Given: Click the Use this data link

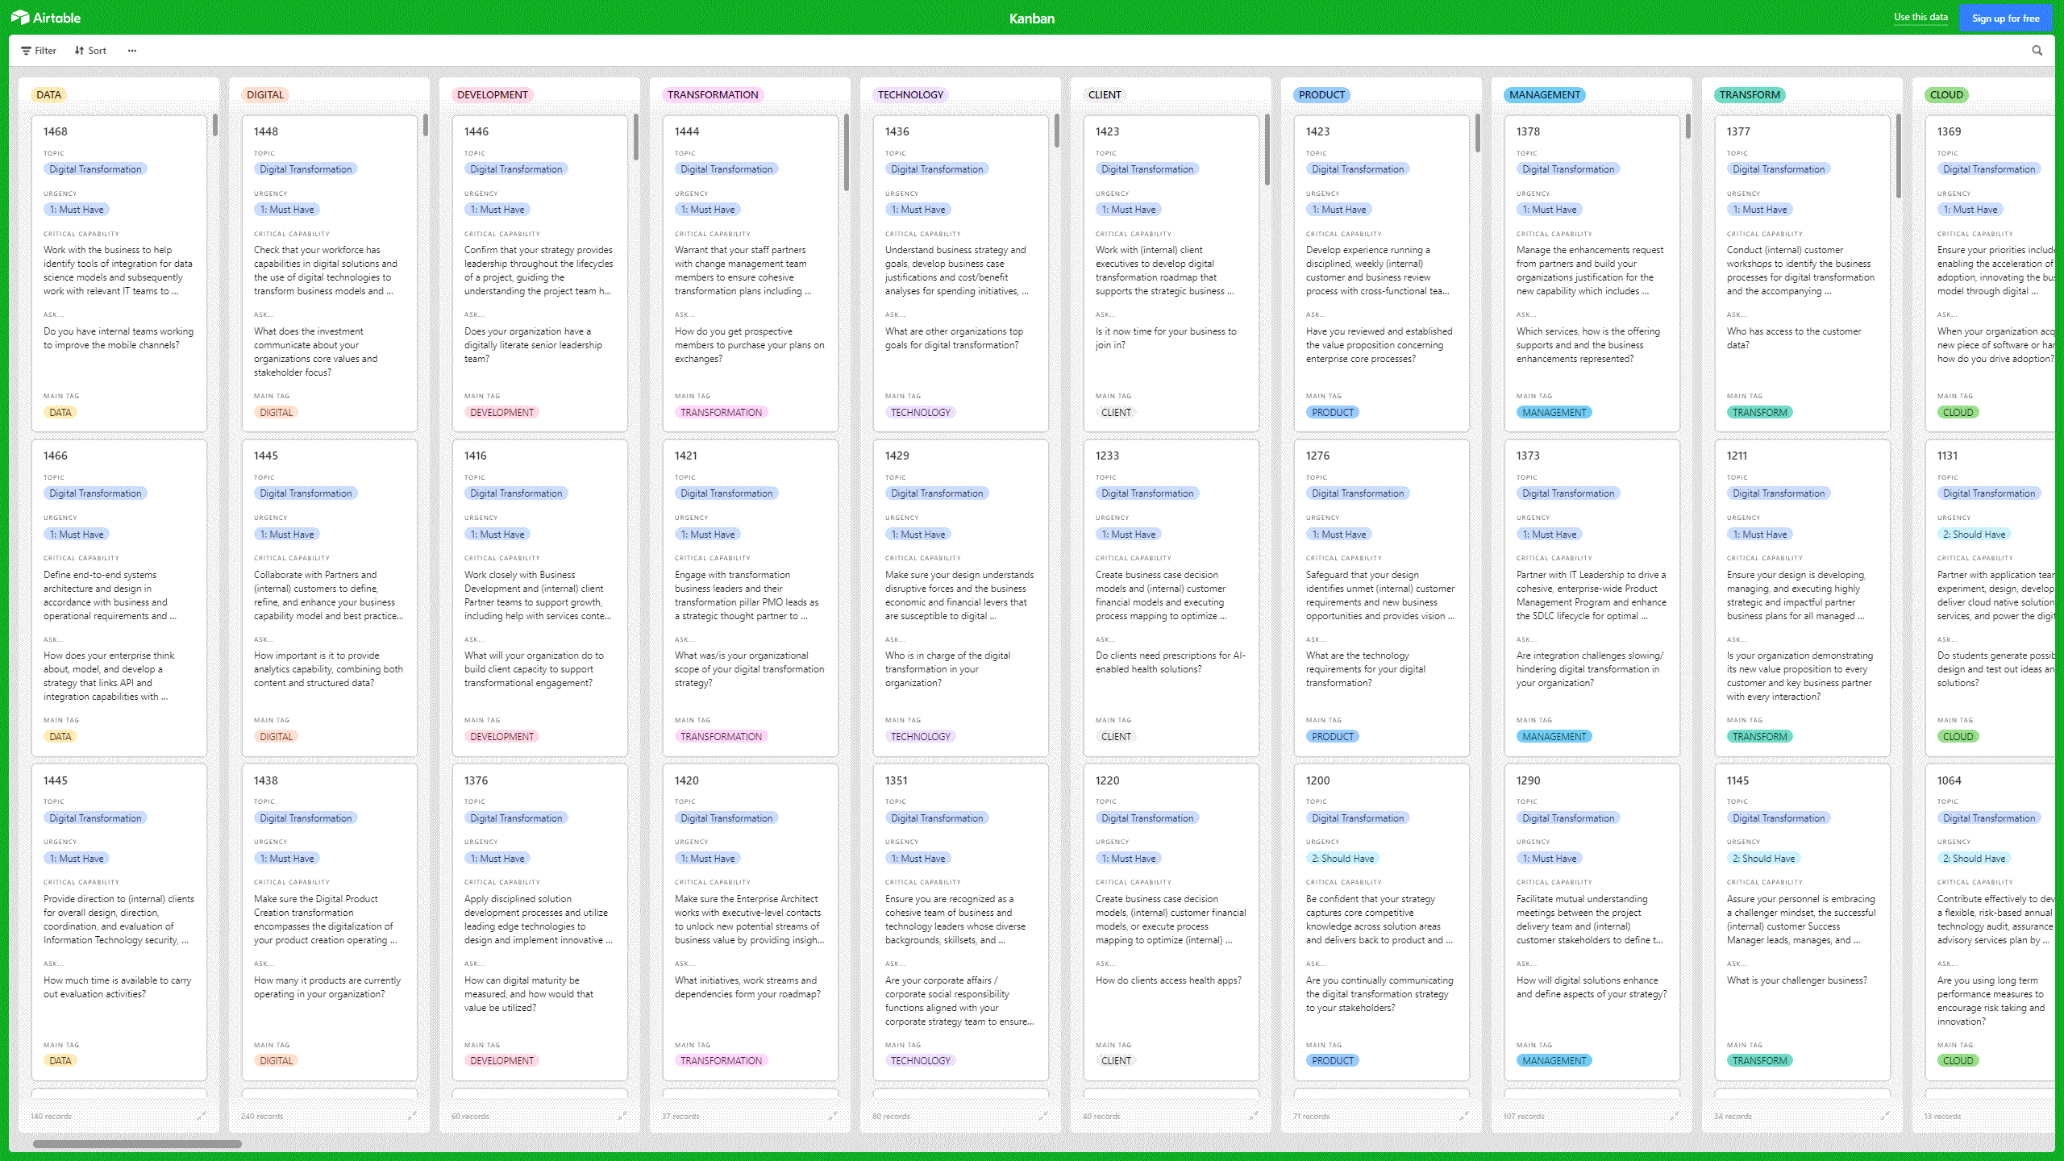Looking at the screenshot, I should click(x=1920, y=17).
